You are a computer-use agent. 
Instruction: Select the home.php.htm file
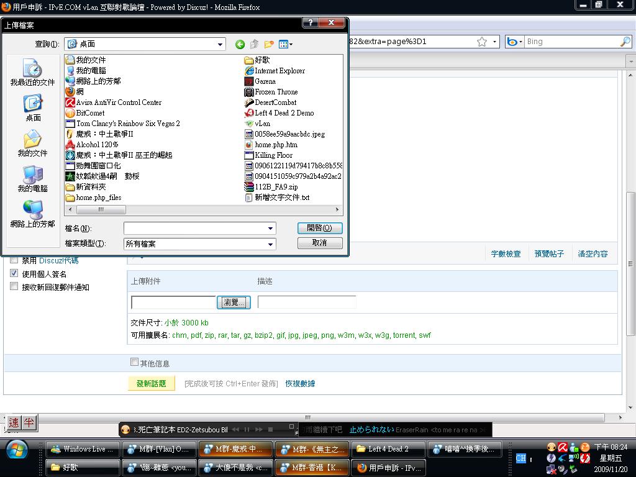coord(271,144)
